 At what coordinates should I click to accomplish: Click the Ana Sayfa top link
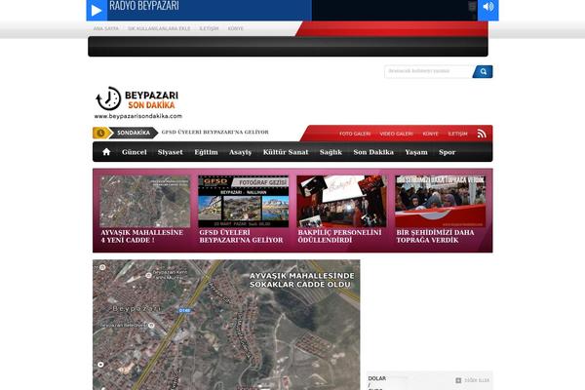pyautogui.click(x=104, y=29)
